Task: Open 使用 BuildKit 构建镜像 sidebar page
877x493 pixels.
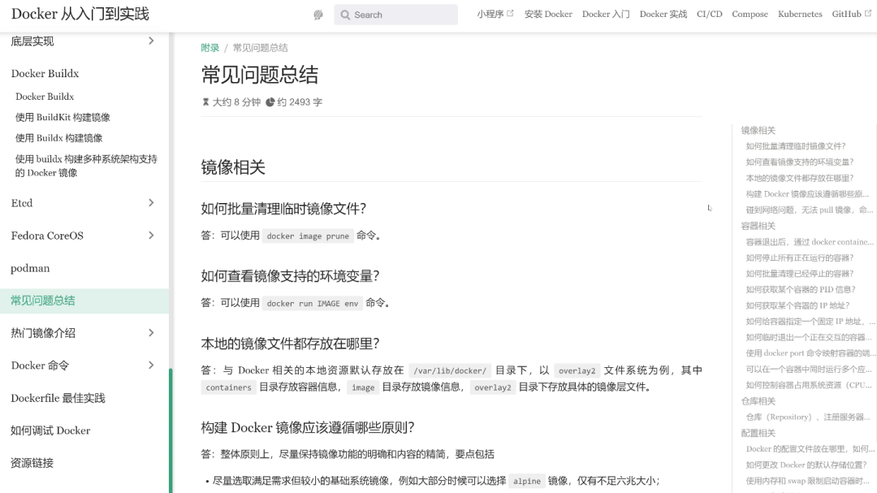Action: (x=63, y=117)
